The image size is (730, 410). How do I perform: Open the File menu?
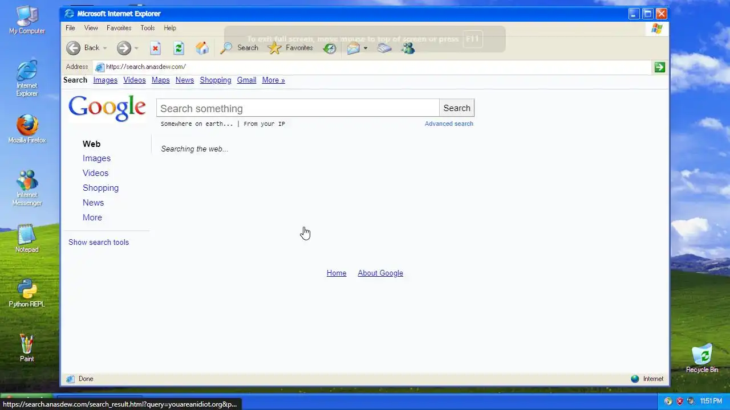click(70, 28)
